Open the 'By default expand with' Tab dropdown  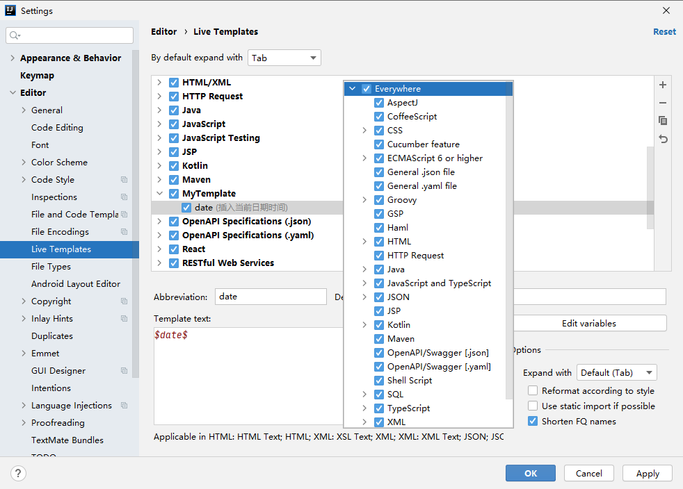(284, 58)
